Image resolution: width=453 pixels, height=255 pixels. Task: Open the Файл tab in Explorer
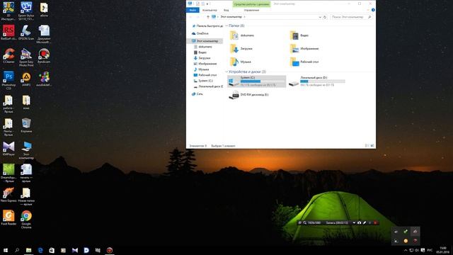[x=193, y=10]
